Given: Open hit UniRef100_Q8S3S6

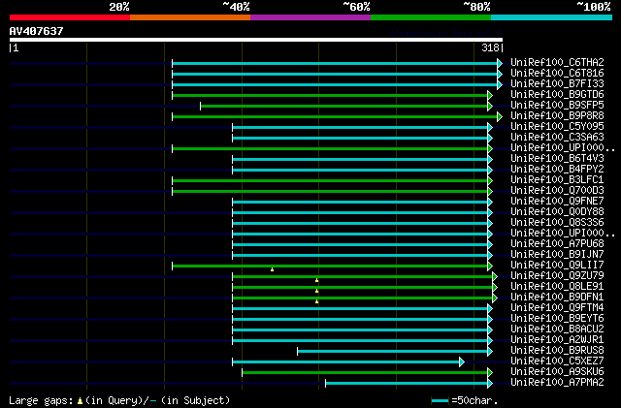Looking at the screenshot, I should click(557, 223).
